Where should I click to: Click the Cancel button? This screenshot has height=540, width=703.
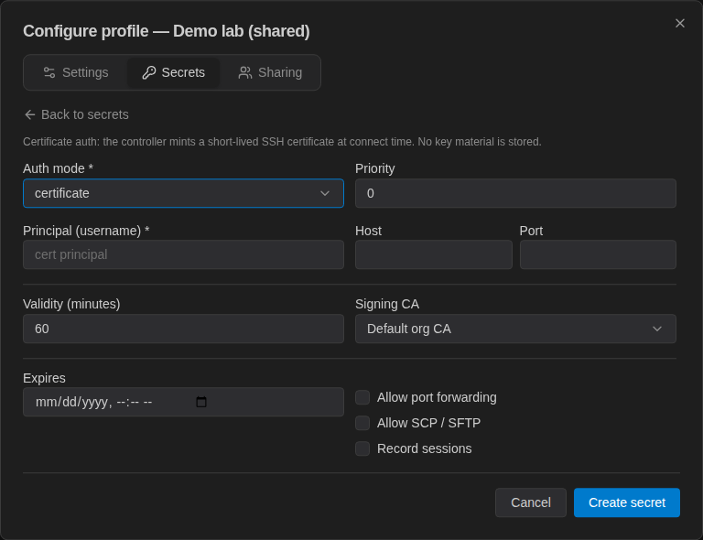pos(531,502)
